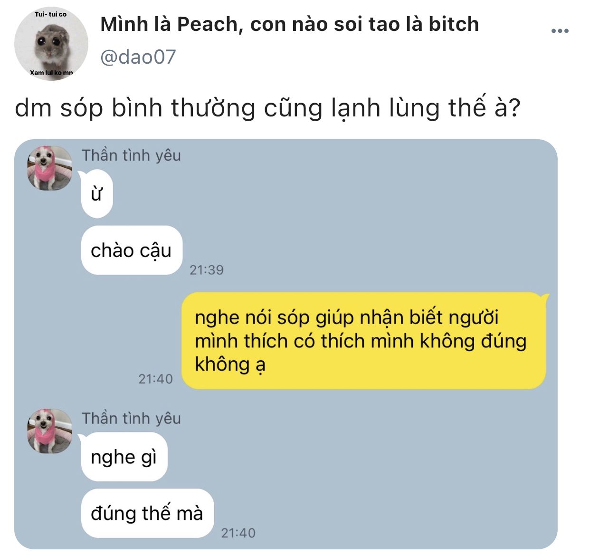
Task: Click the 21:39 timestamp
Action: click(206, 270)
